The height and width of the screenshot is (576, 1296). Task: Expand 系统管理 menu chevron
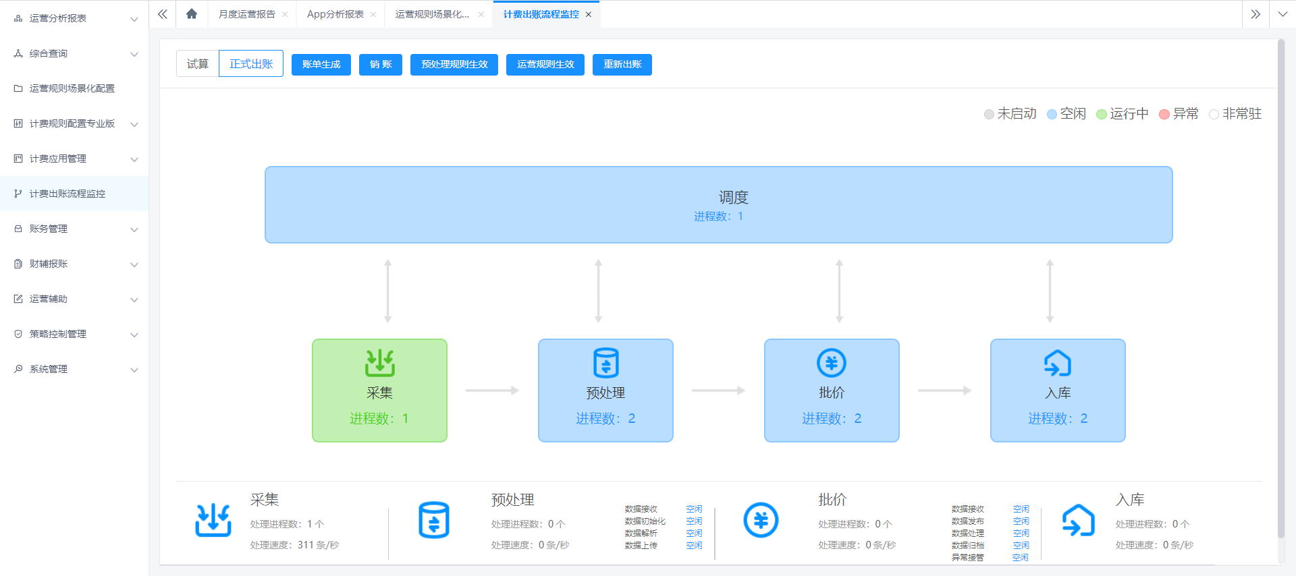pos(134,370)
